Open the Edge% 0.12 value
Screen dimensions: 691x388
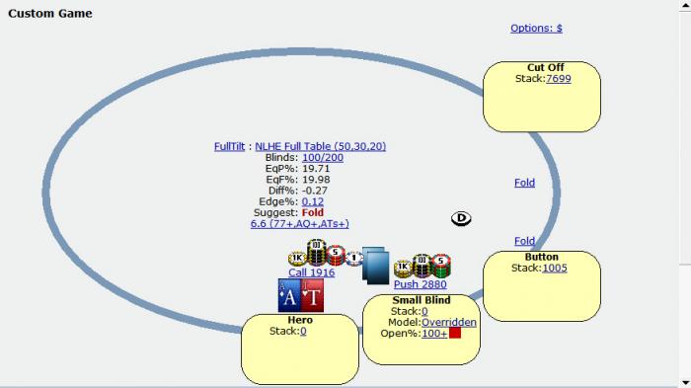(313, 201)
